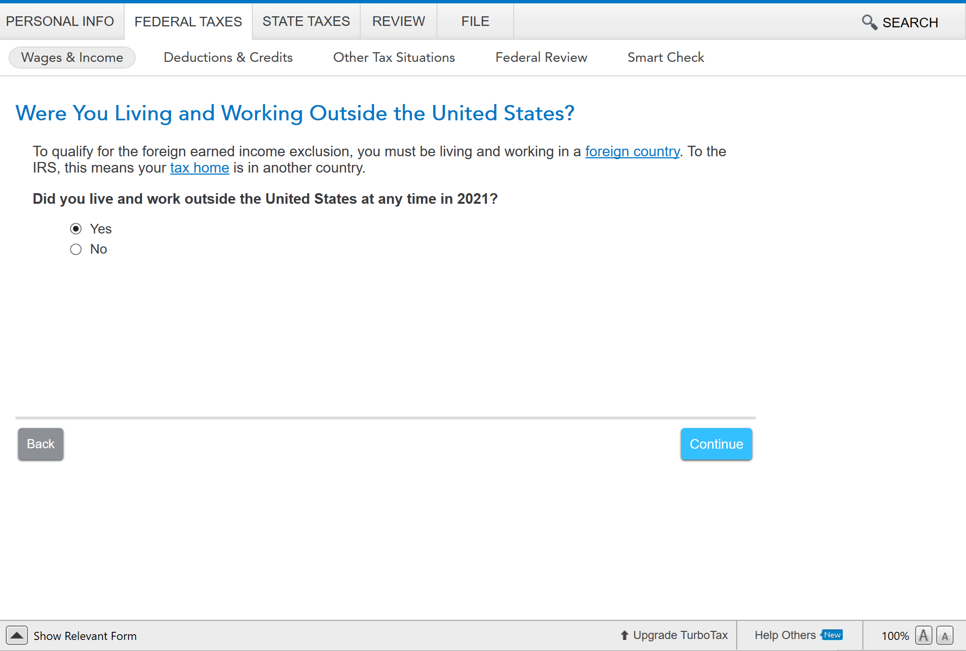The image size is (966, 651).
Task: Select the Yes radio button
Action: [76, 229]
